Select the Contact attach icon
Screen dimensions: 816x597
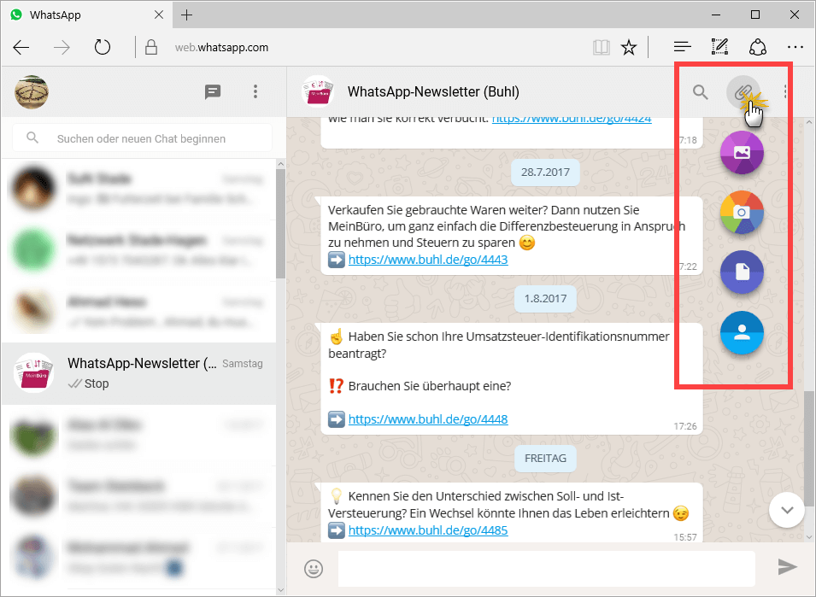point(742,333)
